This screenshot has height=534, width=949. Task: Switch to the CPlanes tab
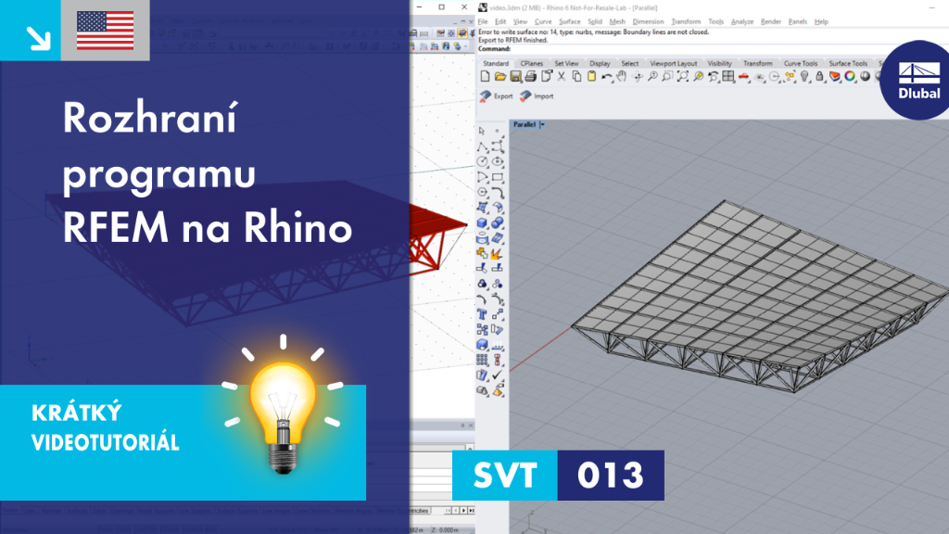[531, 64]
